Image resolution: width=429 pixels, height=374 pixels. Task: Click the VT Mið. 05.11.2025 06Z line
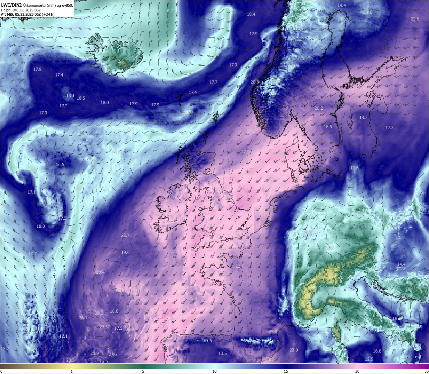(27, 14)
